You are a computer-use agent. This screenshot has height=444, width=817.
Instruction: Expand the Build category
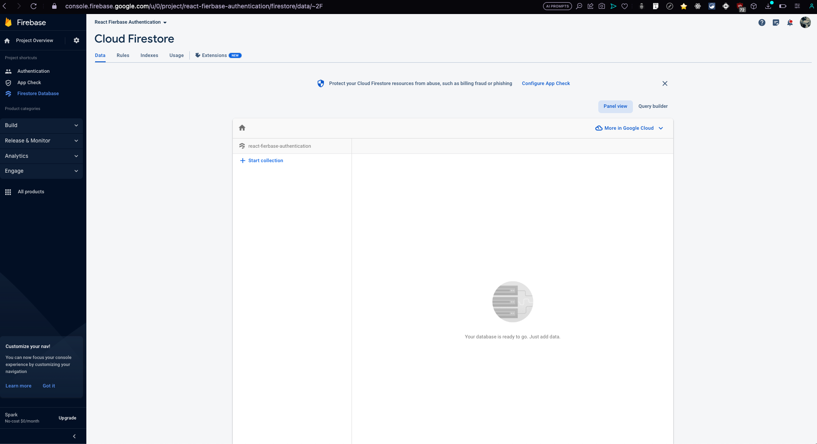[x=42, y=125]
